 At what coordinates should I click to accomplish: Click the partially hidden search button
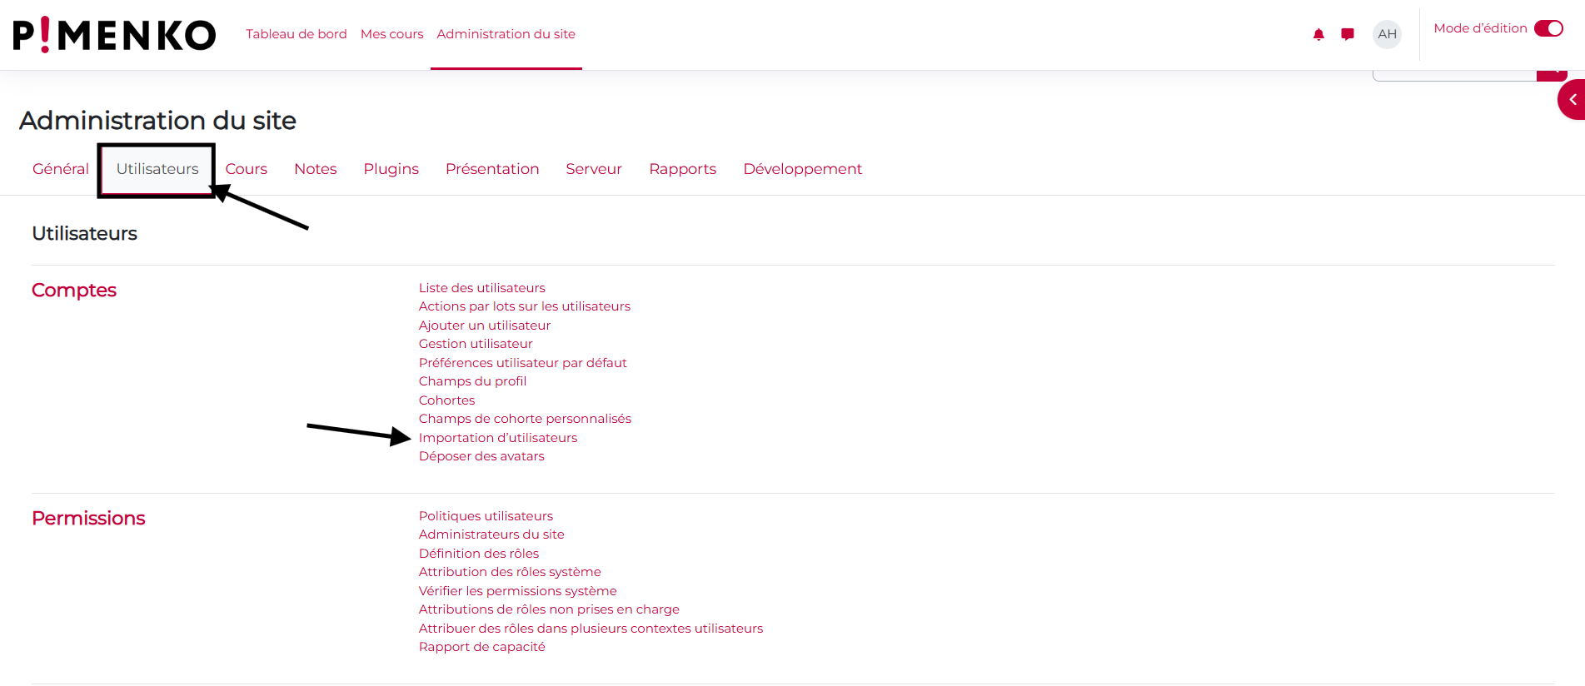[1551, 76]
